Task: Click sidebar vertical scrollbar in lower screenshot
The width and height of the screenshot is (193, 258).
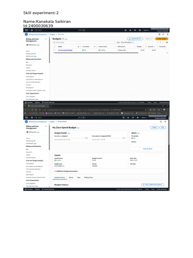Action: tap(50, 138)
